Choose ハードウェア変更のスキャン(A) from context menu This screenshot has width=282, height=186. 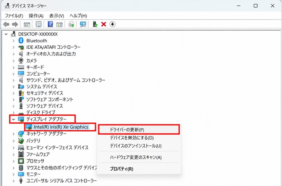pyautogui.click(x=139, y=157)
